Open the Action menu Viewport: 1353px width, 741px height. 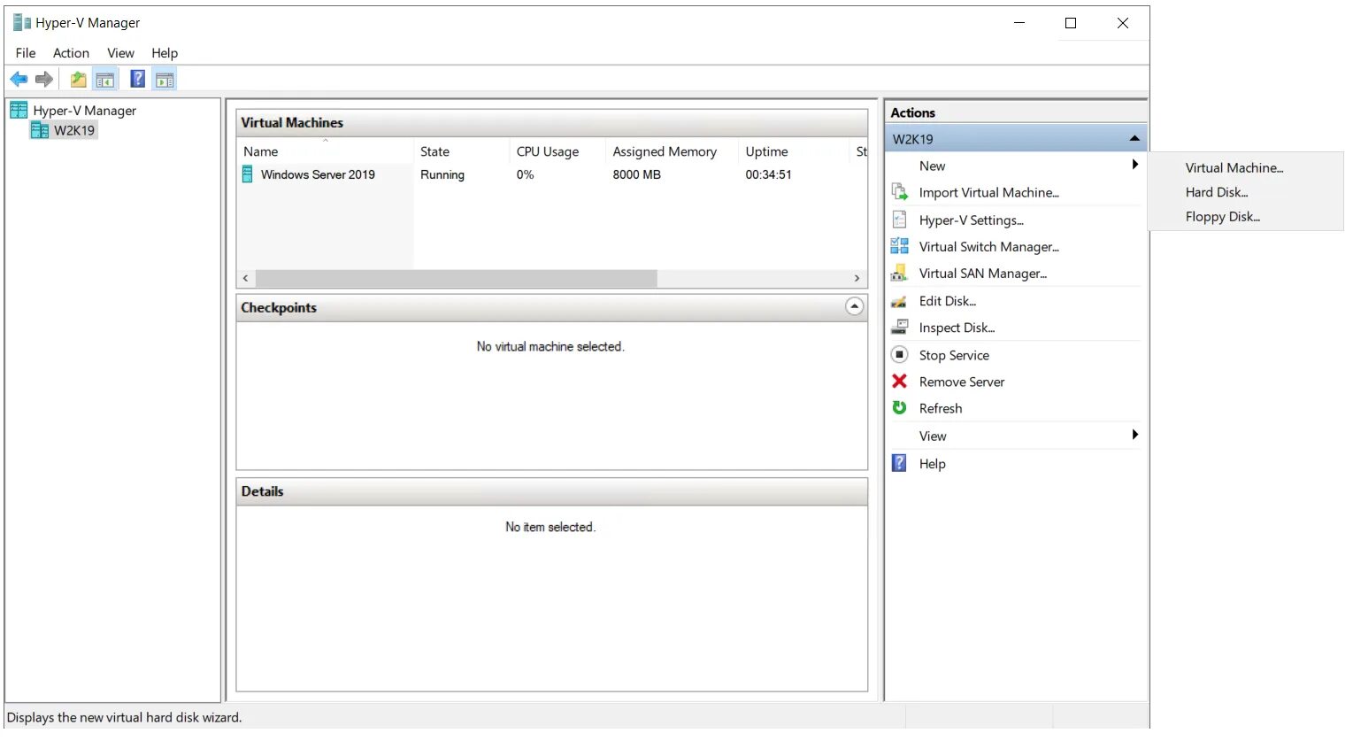(x=71, y=53)
